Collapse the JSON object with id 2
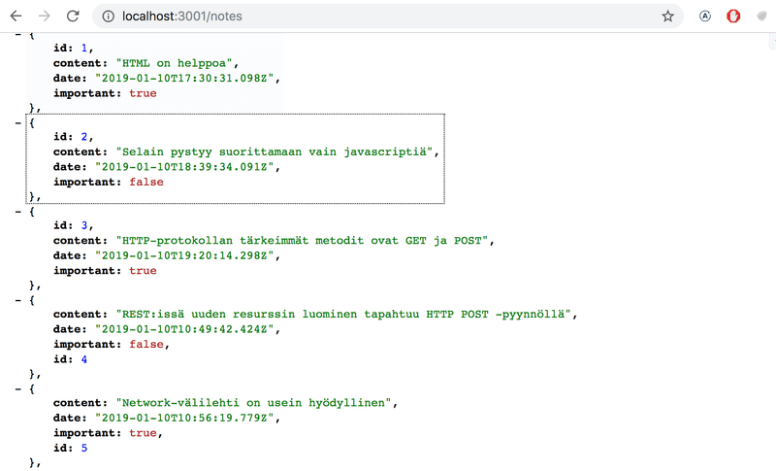This screenshot has width=776, height=471. 18,122
